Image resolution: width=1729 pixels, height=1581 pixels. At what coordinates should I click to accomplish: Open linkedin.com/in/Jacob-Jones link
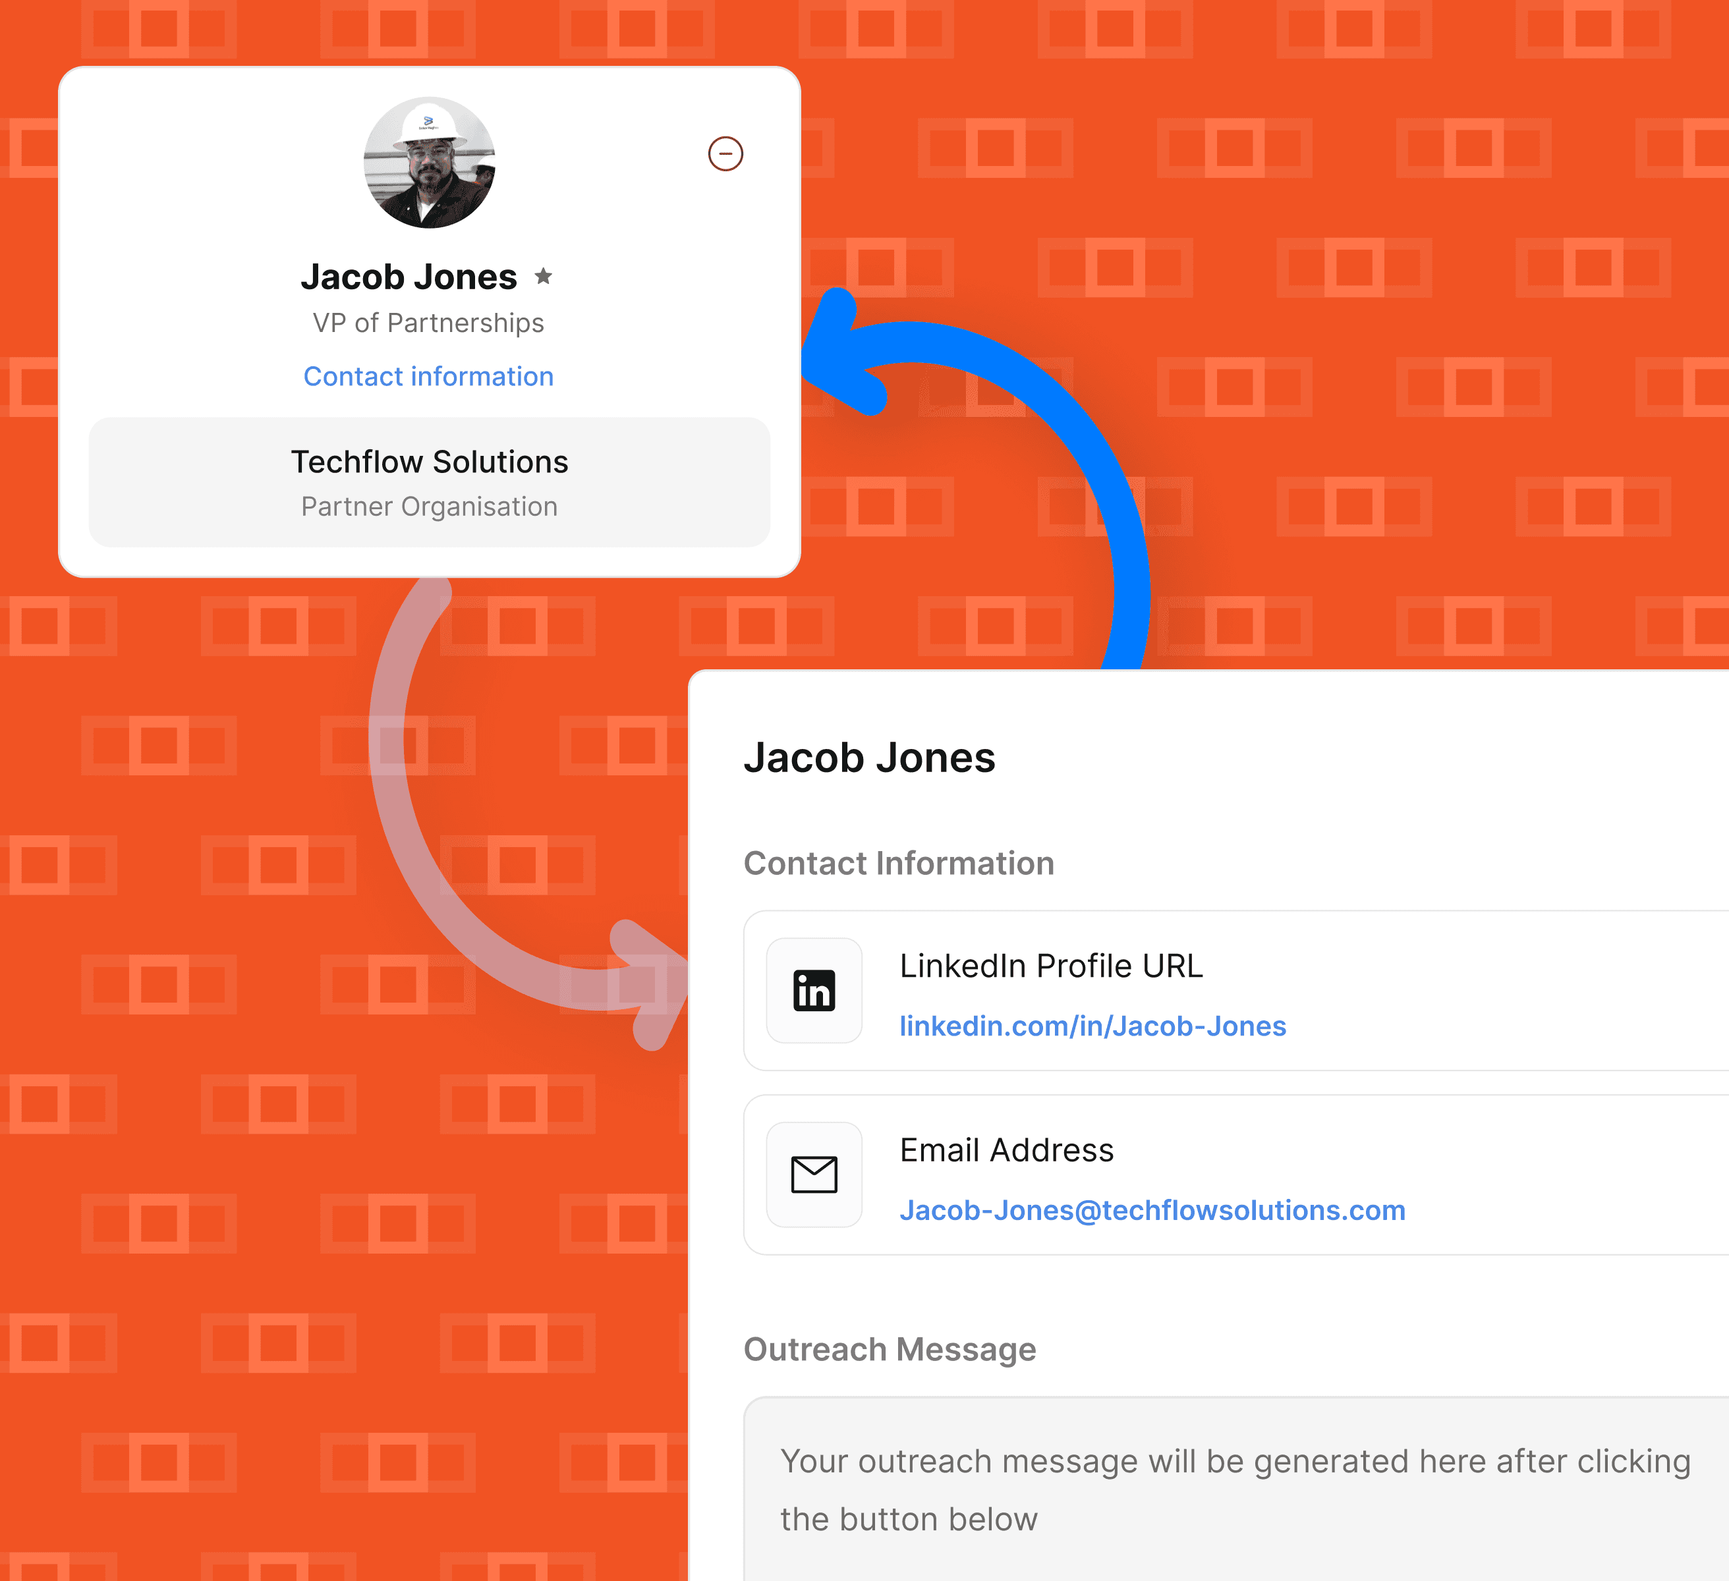[x=1092, y=1026]
